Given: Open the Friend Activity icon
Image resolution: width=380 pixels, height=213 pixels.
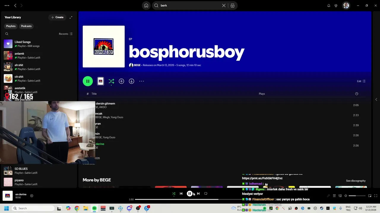Looking at the screenshot, I should (x=336, y=6).
